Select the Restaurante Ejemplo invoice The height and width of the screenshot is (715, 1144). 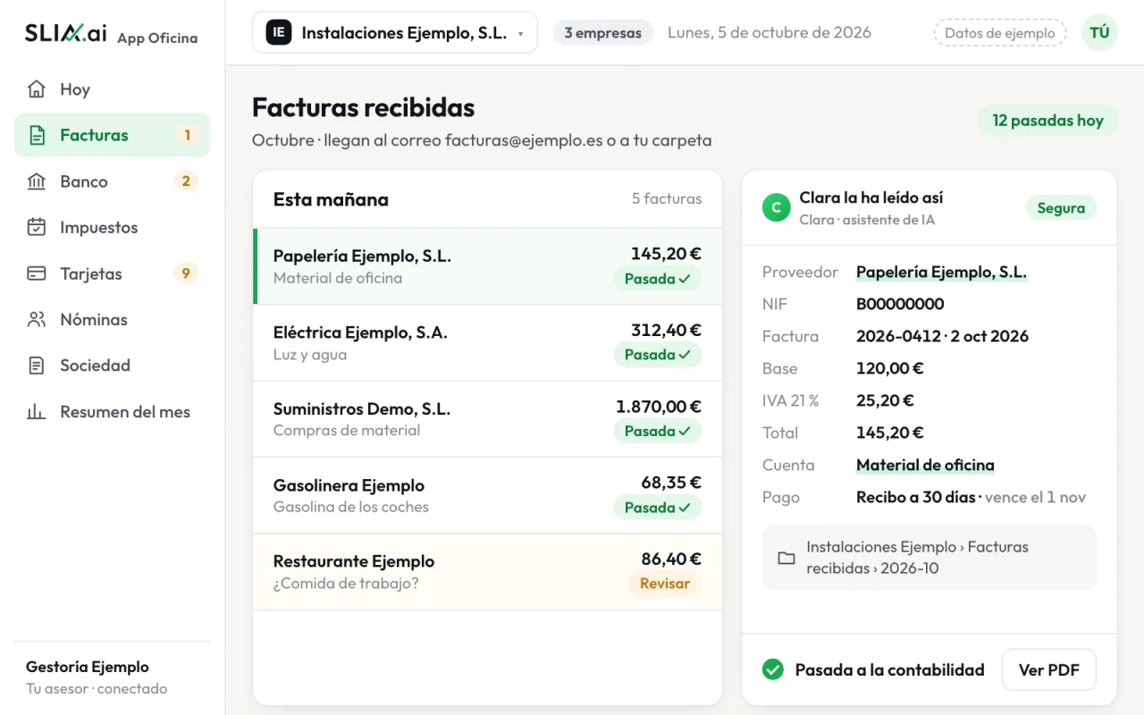[488, 572]
